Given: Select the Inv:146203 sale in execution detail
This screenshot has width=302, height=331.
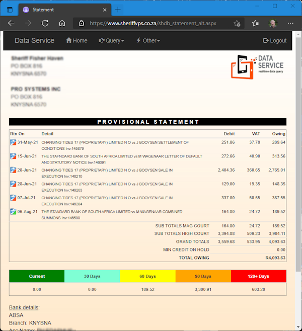Looking at the screenshot, I should [x=107, y=187].
